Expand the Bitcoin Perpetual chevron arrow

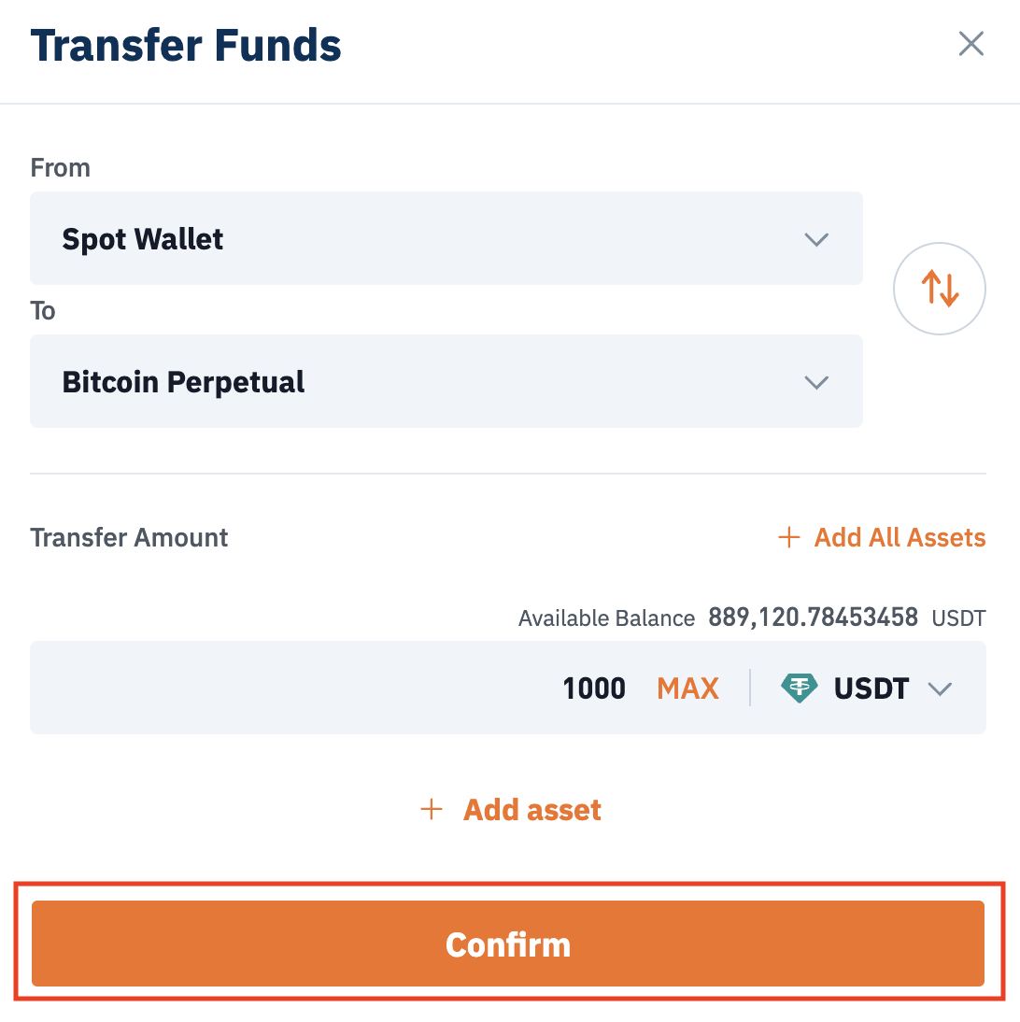point(816,382)
